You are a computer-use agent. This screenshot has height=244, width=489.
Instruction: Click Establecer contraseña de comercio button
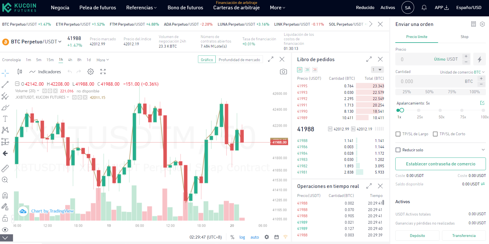click(441, 164)
